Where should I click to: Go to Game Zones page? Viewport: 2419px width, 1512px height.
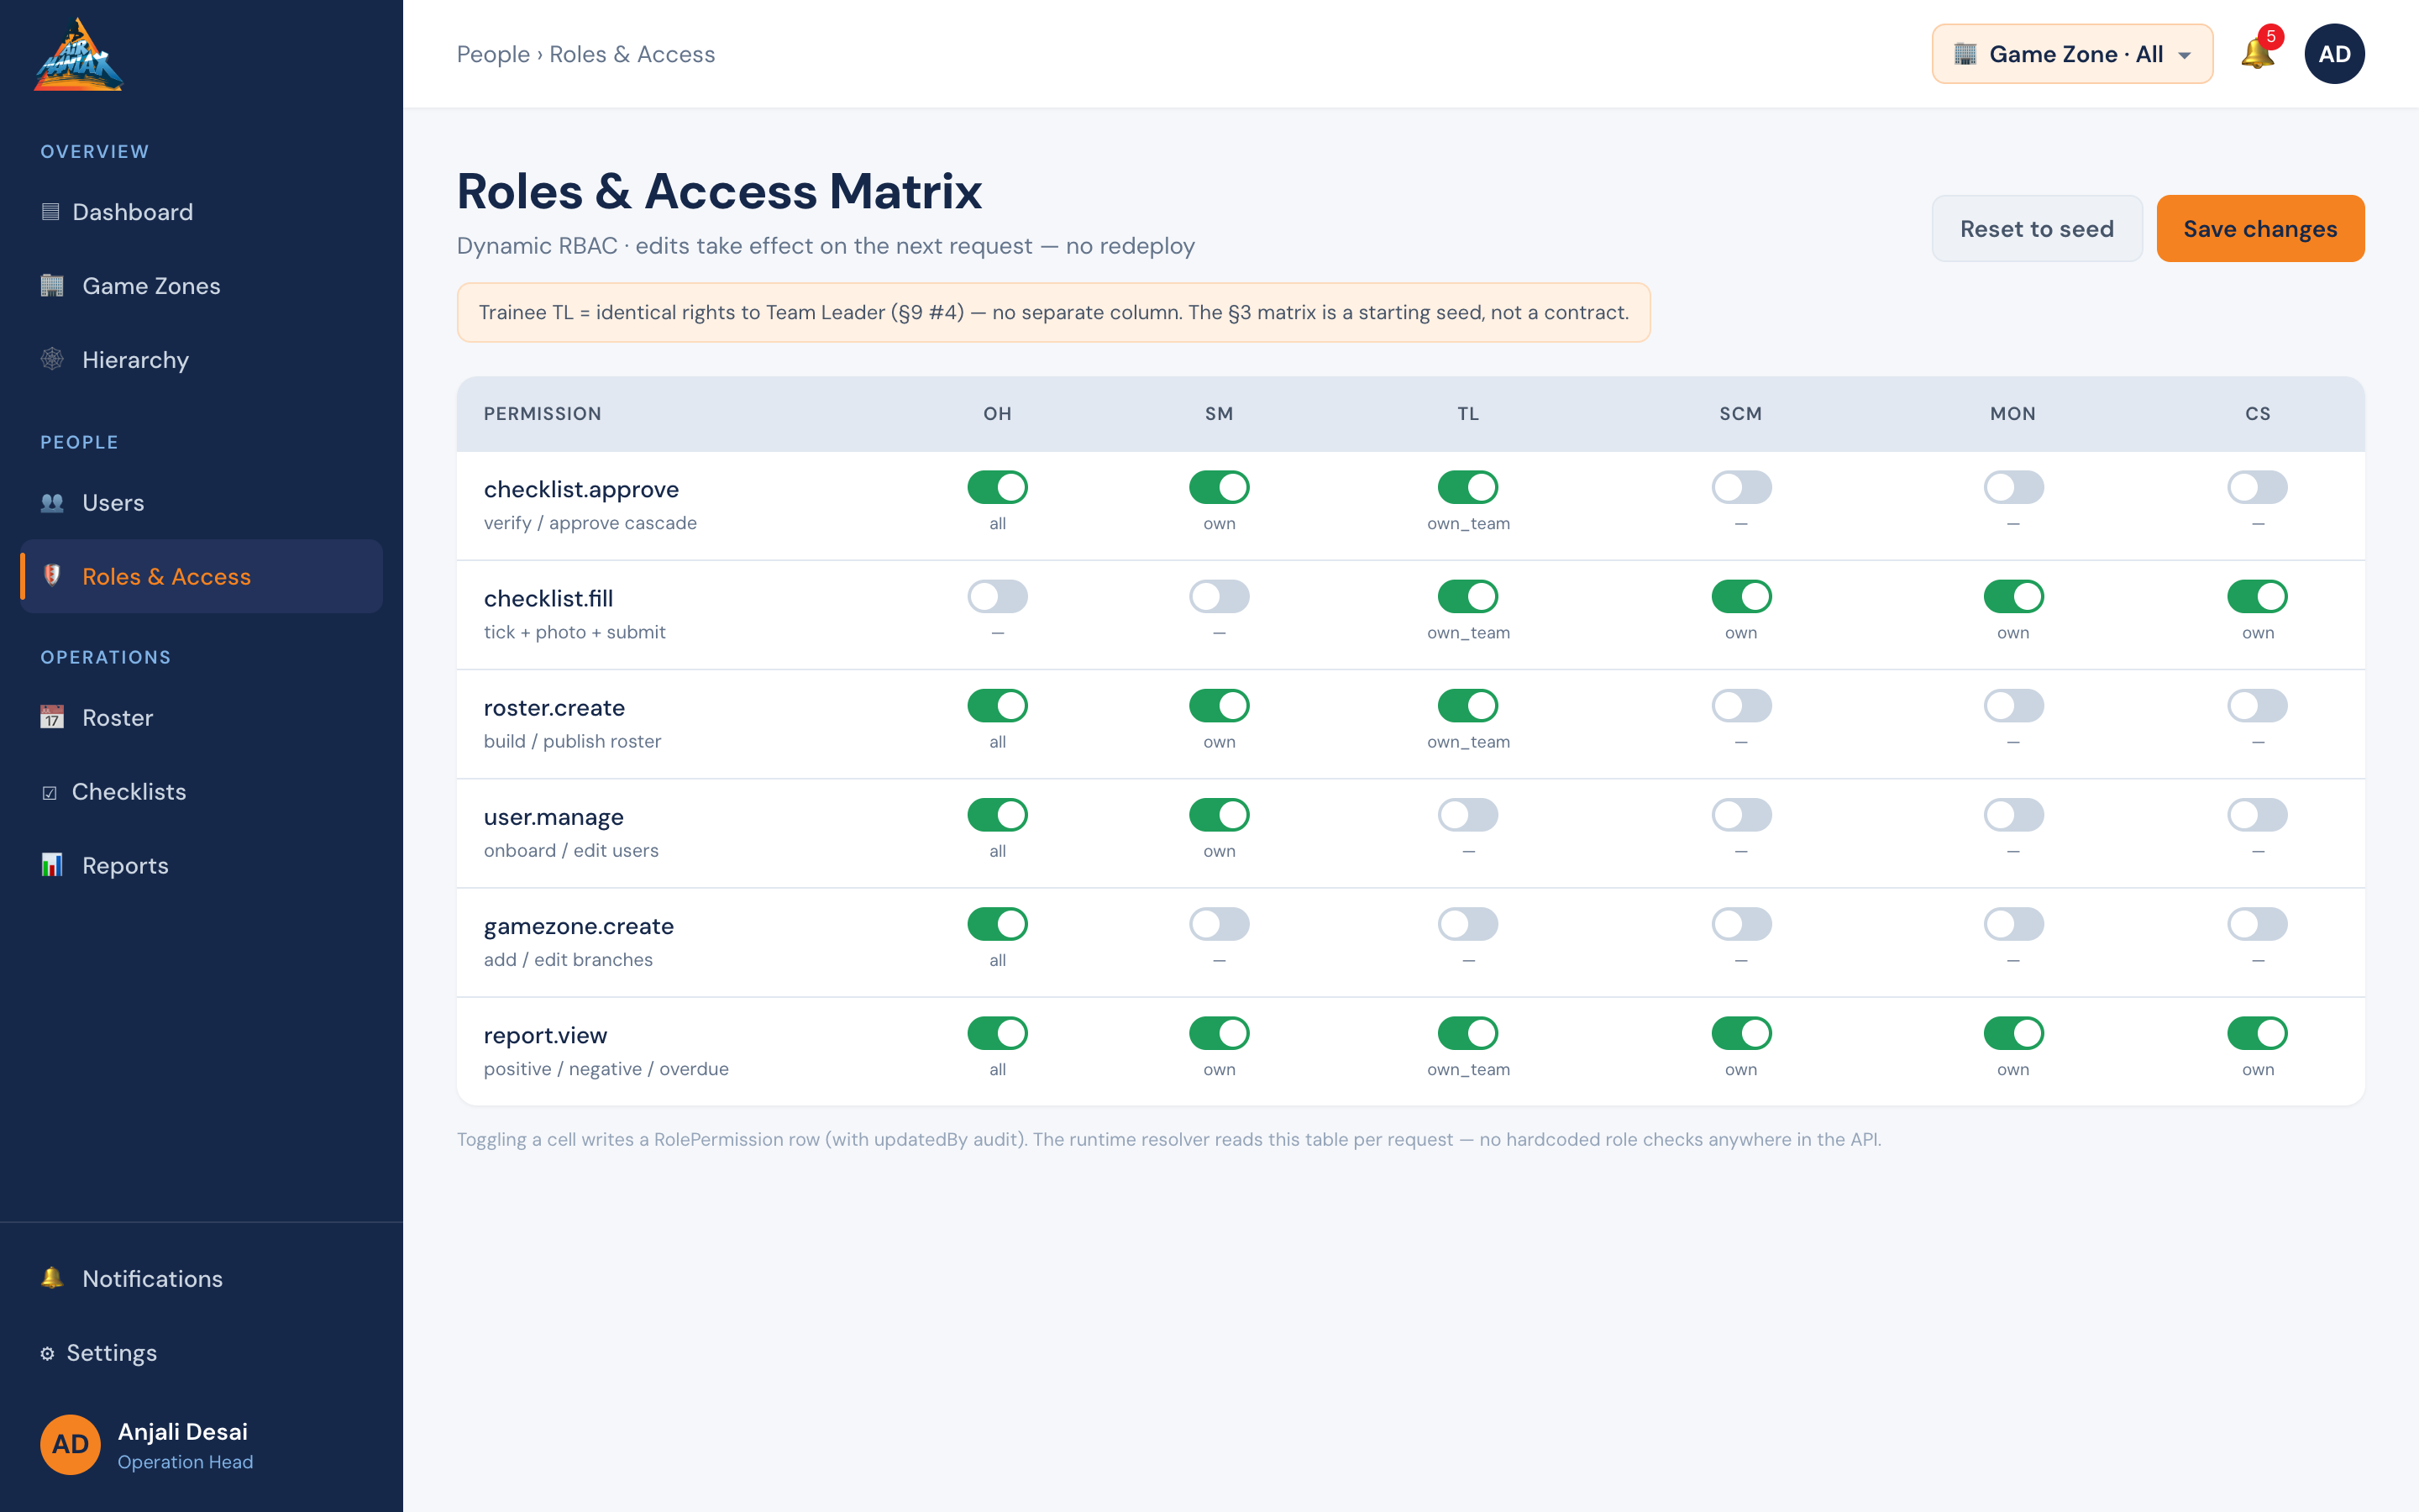click(x=201, y=286)
